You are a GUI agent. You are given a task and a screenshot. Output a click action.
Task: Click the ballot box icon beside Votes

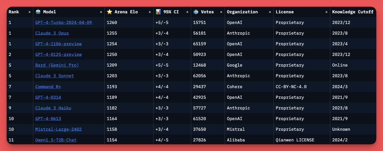click(x=196, y=12)
